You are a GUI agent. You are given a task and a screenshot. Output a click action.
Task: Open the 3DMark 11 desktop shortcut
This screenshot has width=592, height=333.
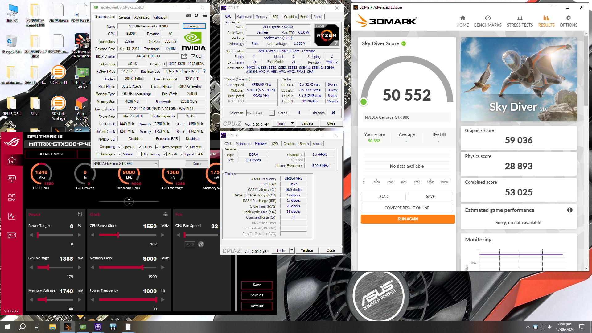point(58,75)
